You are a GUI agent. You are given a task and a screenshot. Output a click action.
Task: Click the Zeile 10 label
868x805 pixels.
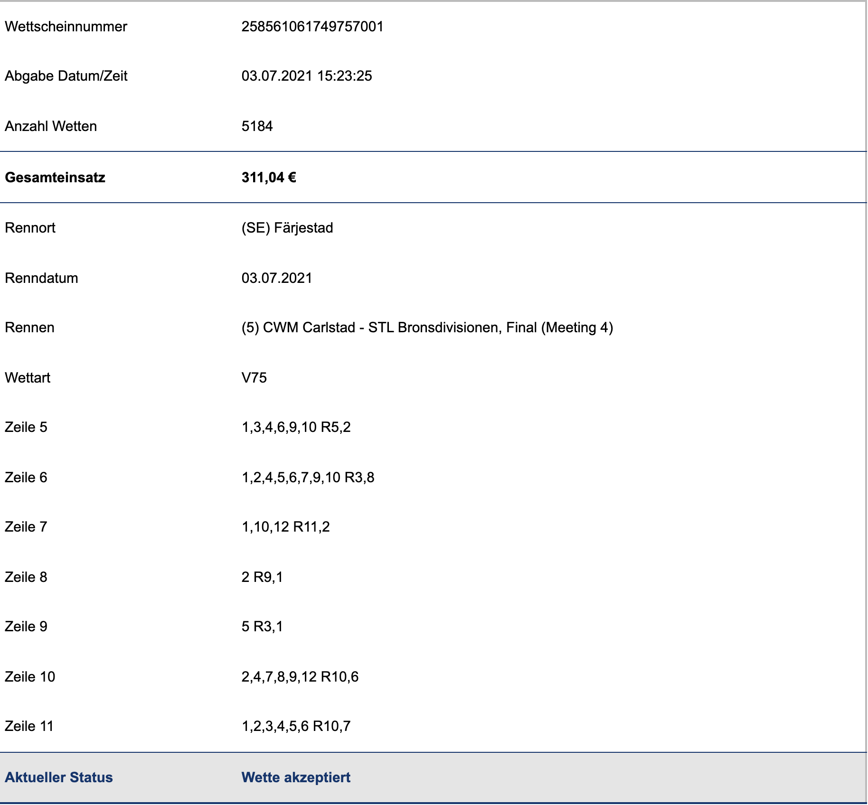(30, 677)
